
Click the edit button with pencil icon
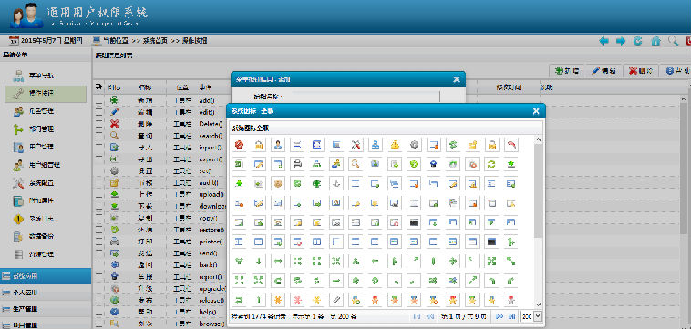click(x=604, y=70)
